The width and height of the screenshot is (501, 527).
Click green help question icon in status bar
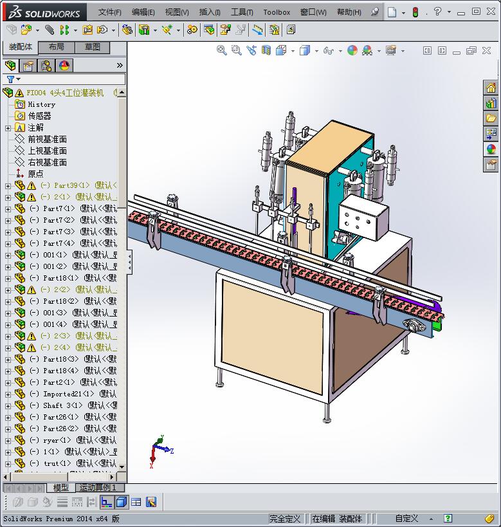pyautogui.click(x=448, y=519)
